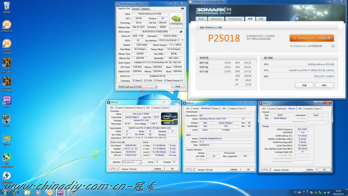Switch to GPU-Z taskbar button

[x=72, y=193]
